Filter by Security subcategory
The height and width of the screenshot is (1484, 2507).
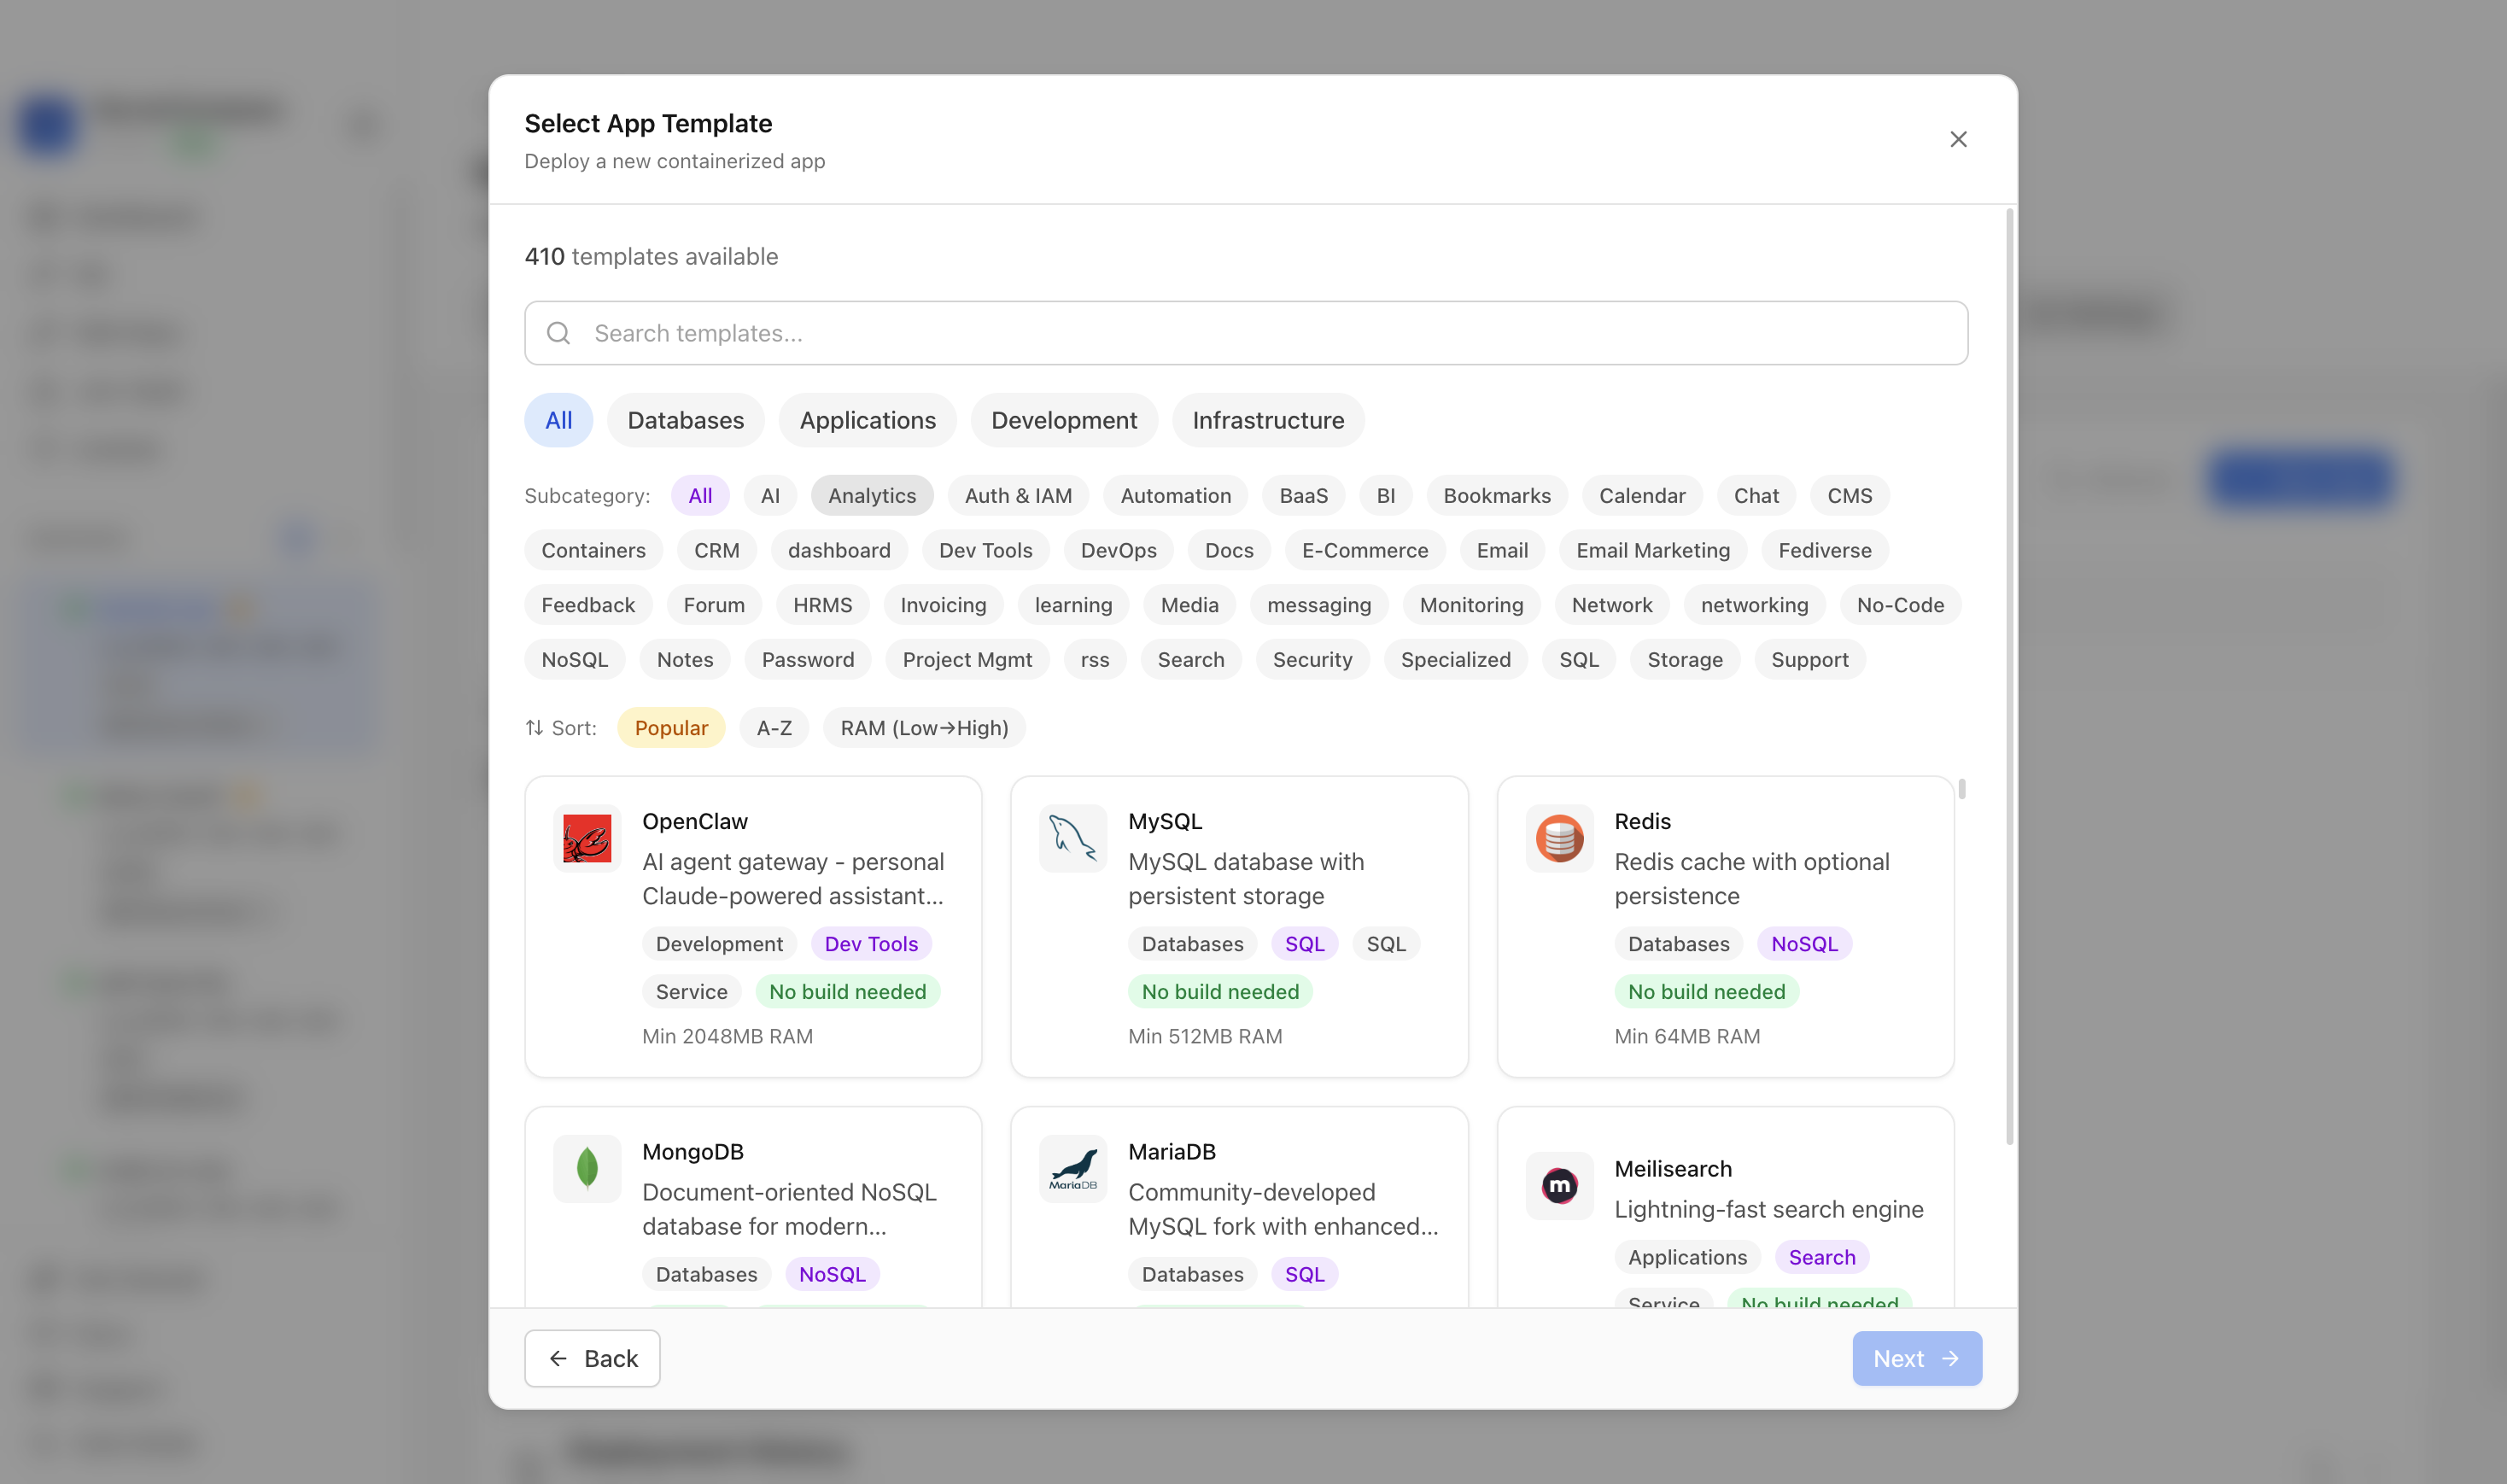tap(1312, 659)
